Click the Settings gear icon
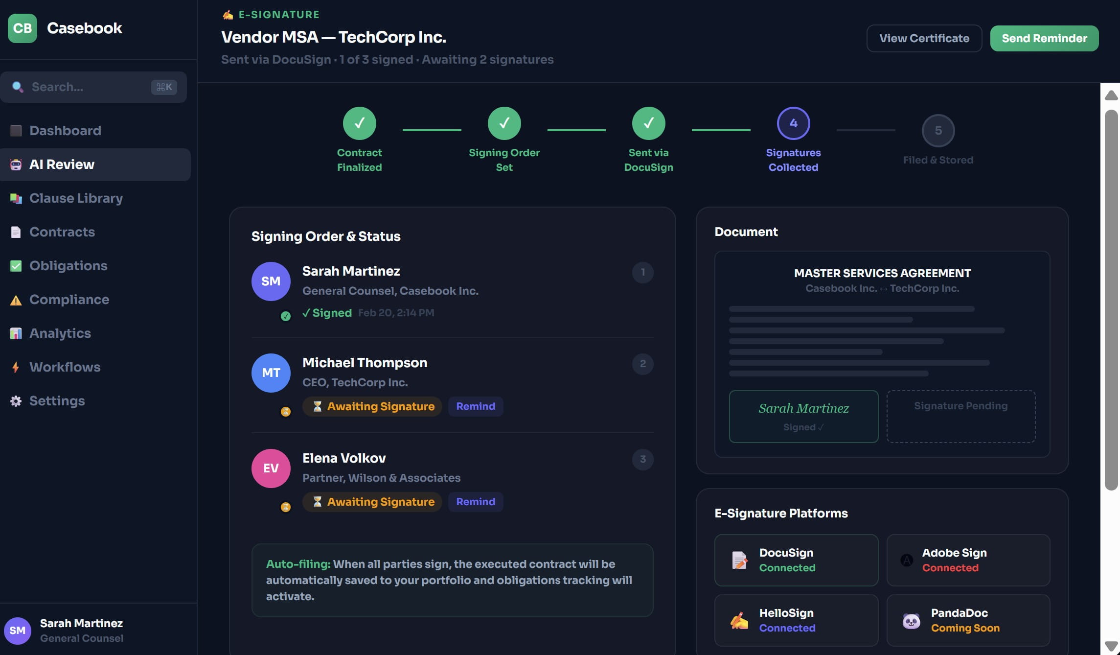 coord(16,401)
